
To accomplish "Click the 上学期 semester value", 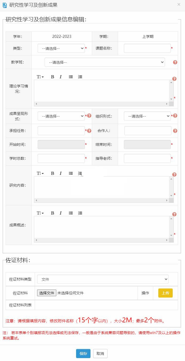I will tap(148, 37).
